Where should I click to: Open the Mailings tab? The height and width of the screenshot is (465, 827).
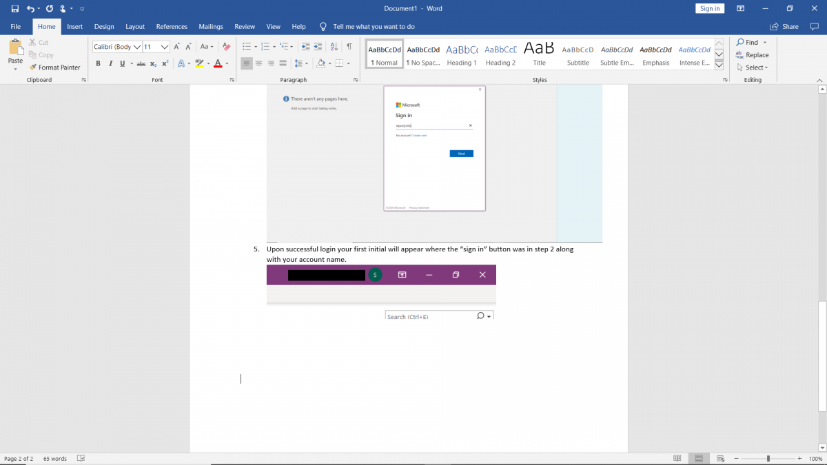click(x=211, y=26)
